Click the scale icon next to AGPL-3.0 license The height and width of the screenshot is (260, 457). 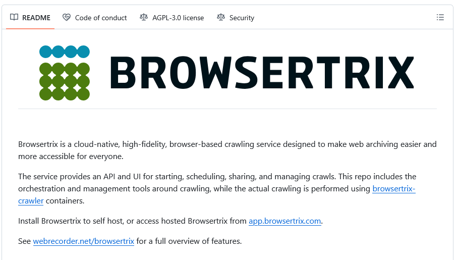(x=144, y=18)
